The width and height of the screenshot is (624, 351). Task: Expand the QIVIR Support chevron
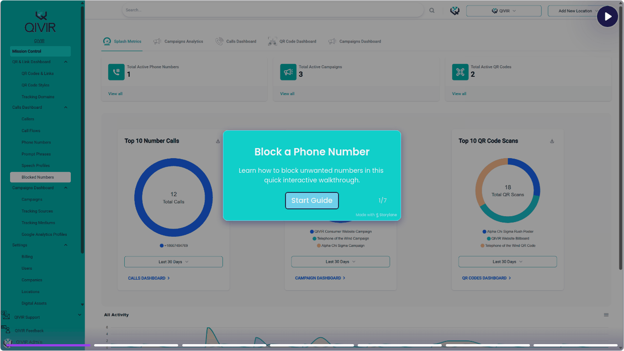pos(80,314)
